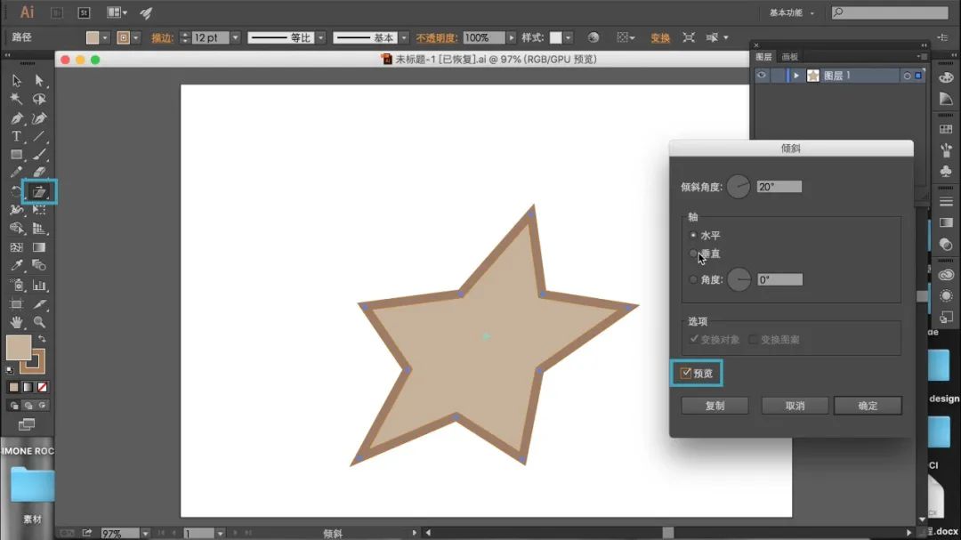Choose the Column Graph tool
Screen dimensions: 961x540
[x=39, y=285]
